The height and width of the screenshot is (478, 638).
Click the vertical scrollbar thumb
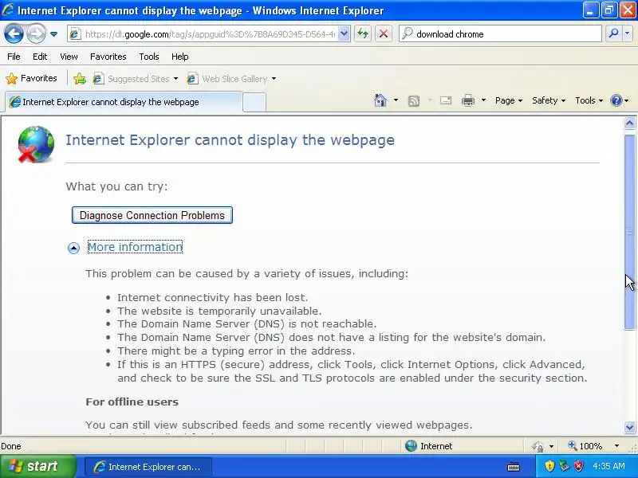click(629, 232)
